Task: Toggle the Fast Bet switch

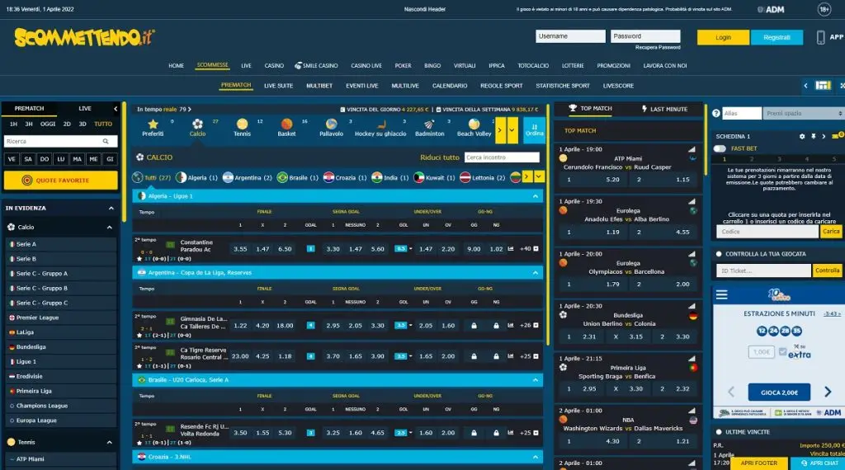Action: click(720, 148)
